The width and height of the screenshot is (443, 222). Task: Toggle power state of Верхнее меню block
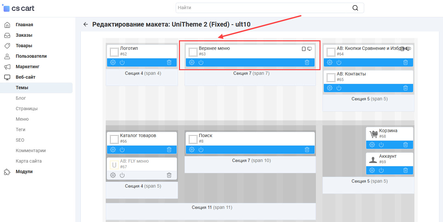point(201,62)
